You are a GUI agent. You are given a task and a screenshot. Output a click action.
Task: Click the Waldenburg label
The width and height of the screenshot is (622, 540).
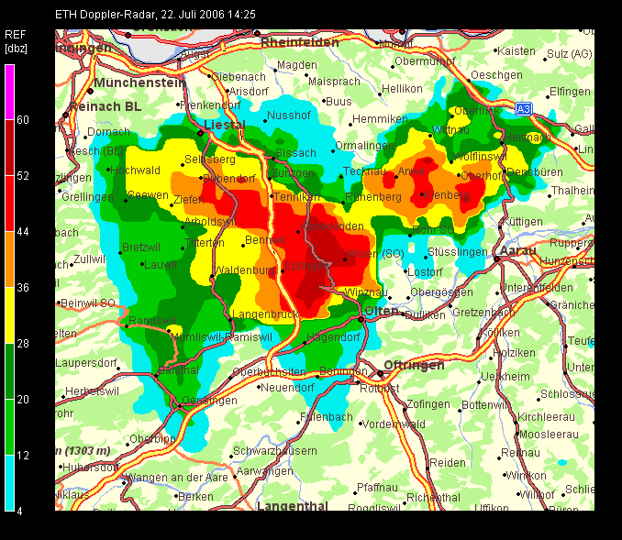coord(245,270)
